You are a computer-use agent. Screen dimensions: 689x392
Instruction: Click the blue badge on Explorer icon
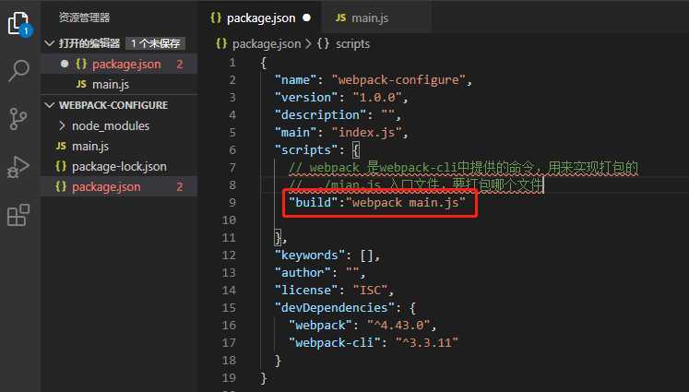click(26, 30)
